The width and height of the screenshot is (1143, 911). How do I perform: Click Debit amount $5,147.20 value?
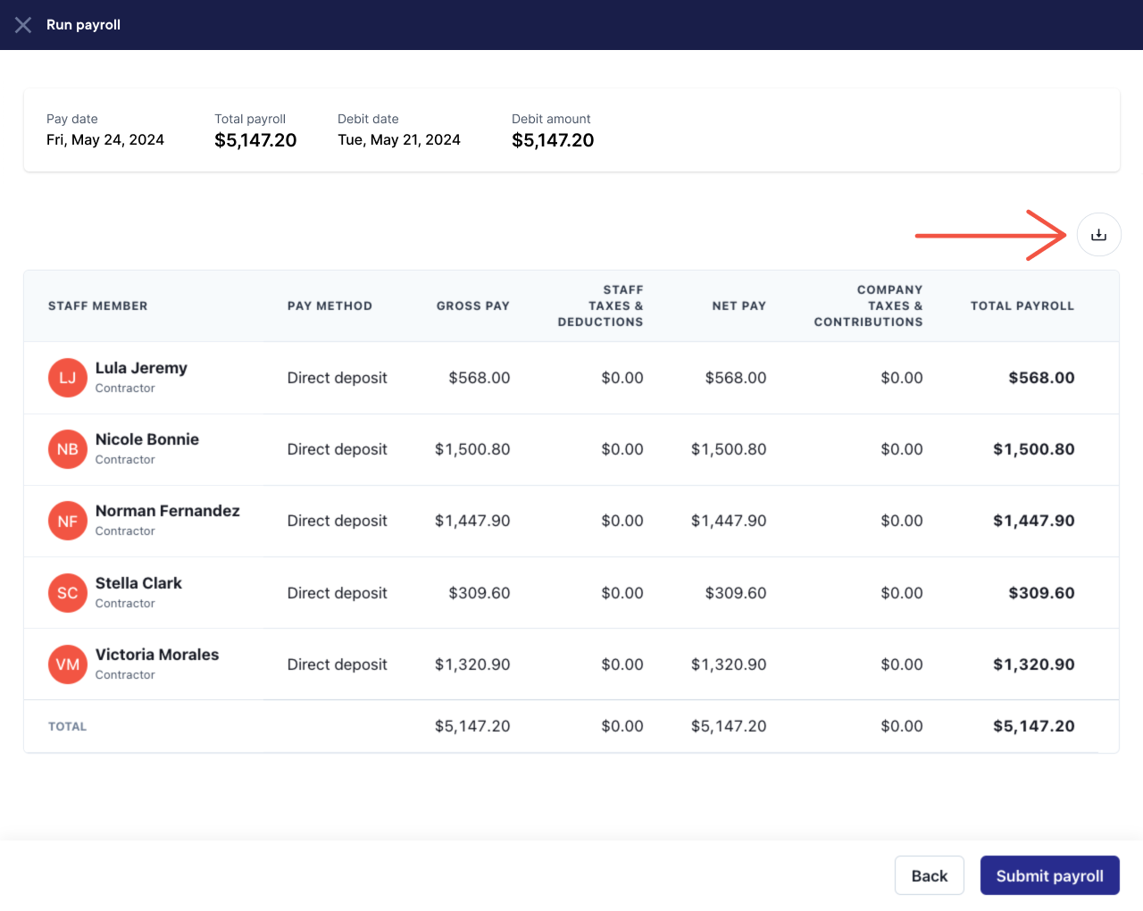[x=553, y=140]
